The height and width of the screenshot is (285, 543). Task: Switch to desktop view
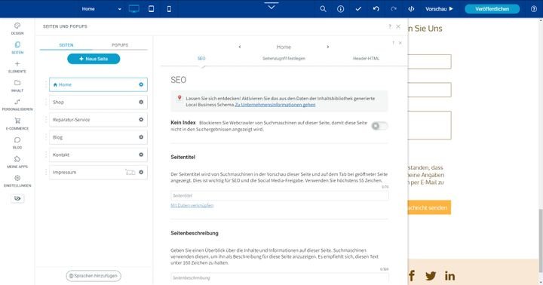coord(133,9)
